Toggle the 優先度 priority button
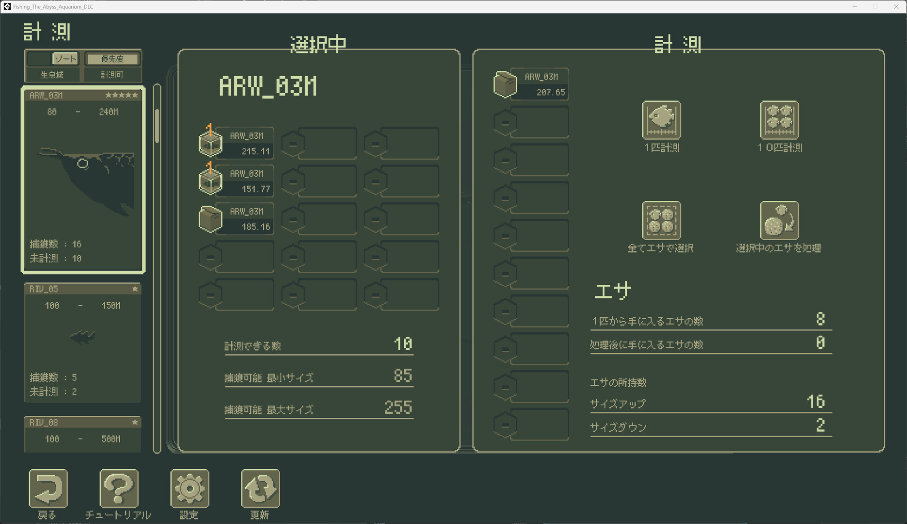Screen dimensions: 907x524 point(112,59)
